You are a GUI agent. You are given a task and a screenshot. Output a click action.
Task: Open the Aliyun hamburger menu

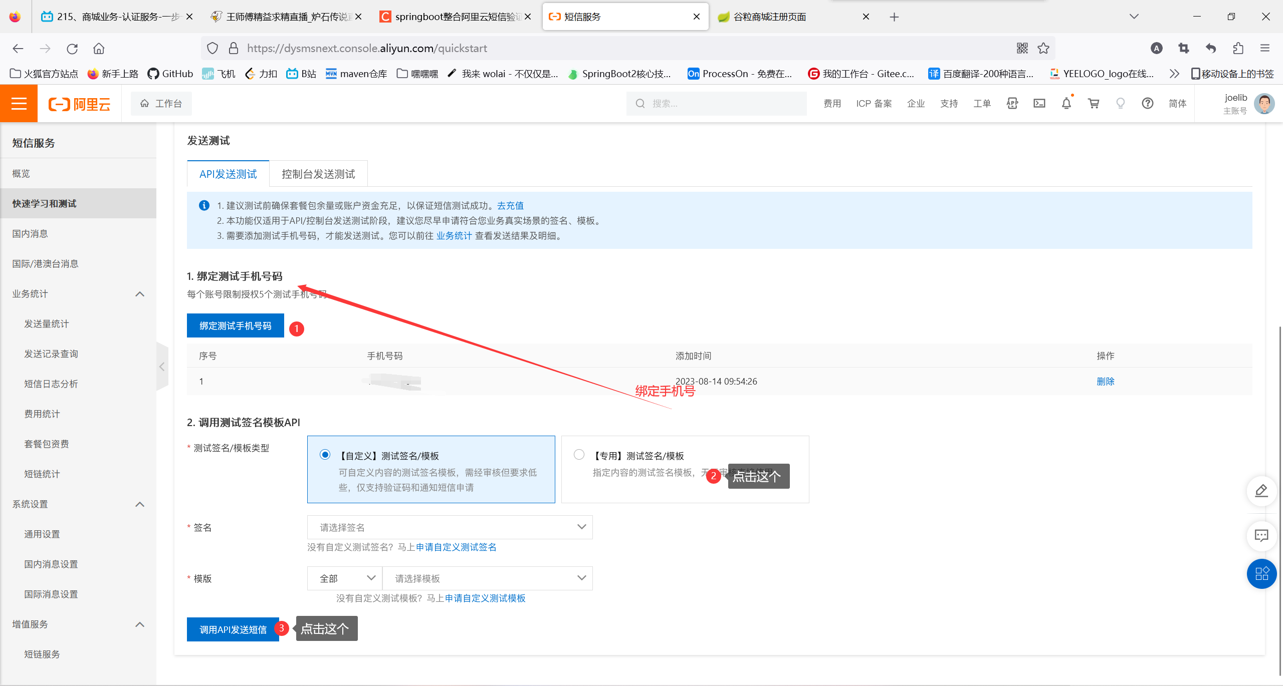[19, 104]
